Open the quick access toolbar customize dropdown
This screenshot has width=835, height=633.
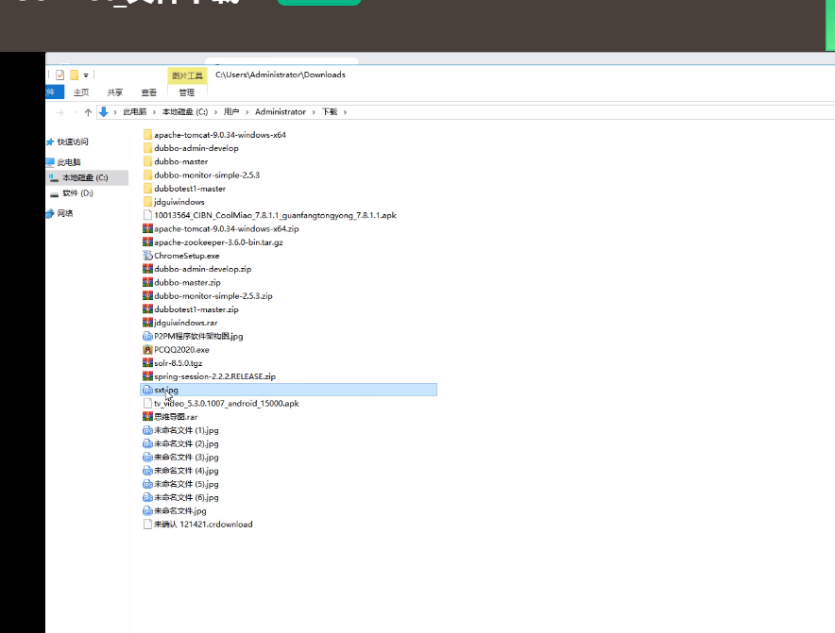(86, 75)
